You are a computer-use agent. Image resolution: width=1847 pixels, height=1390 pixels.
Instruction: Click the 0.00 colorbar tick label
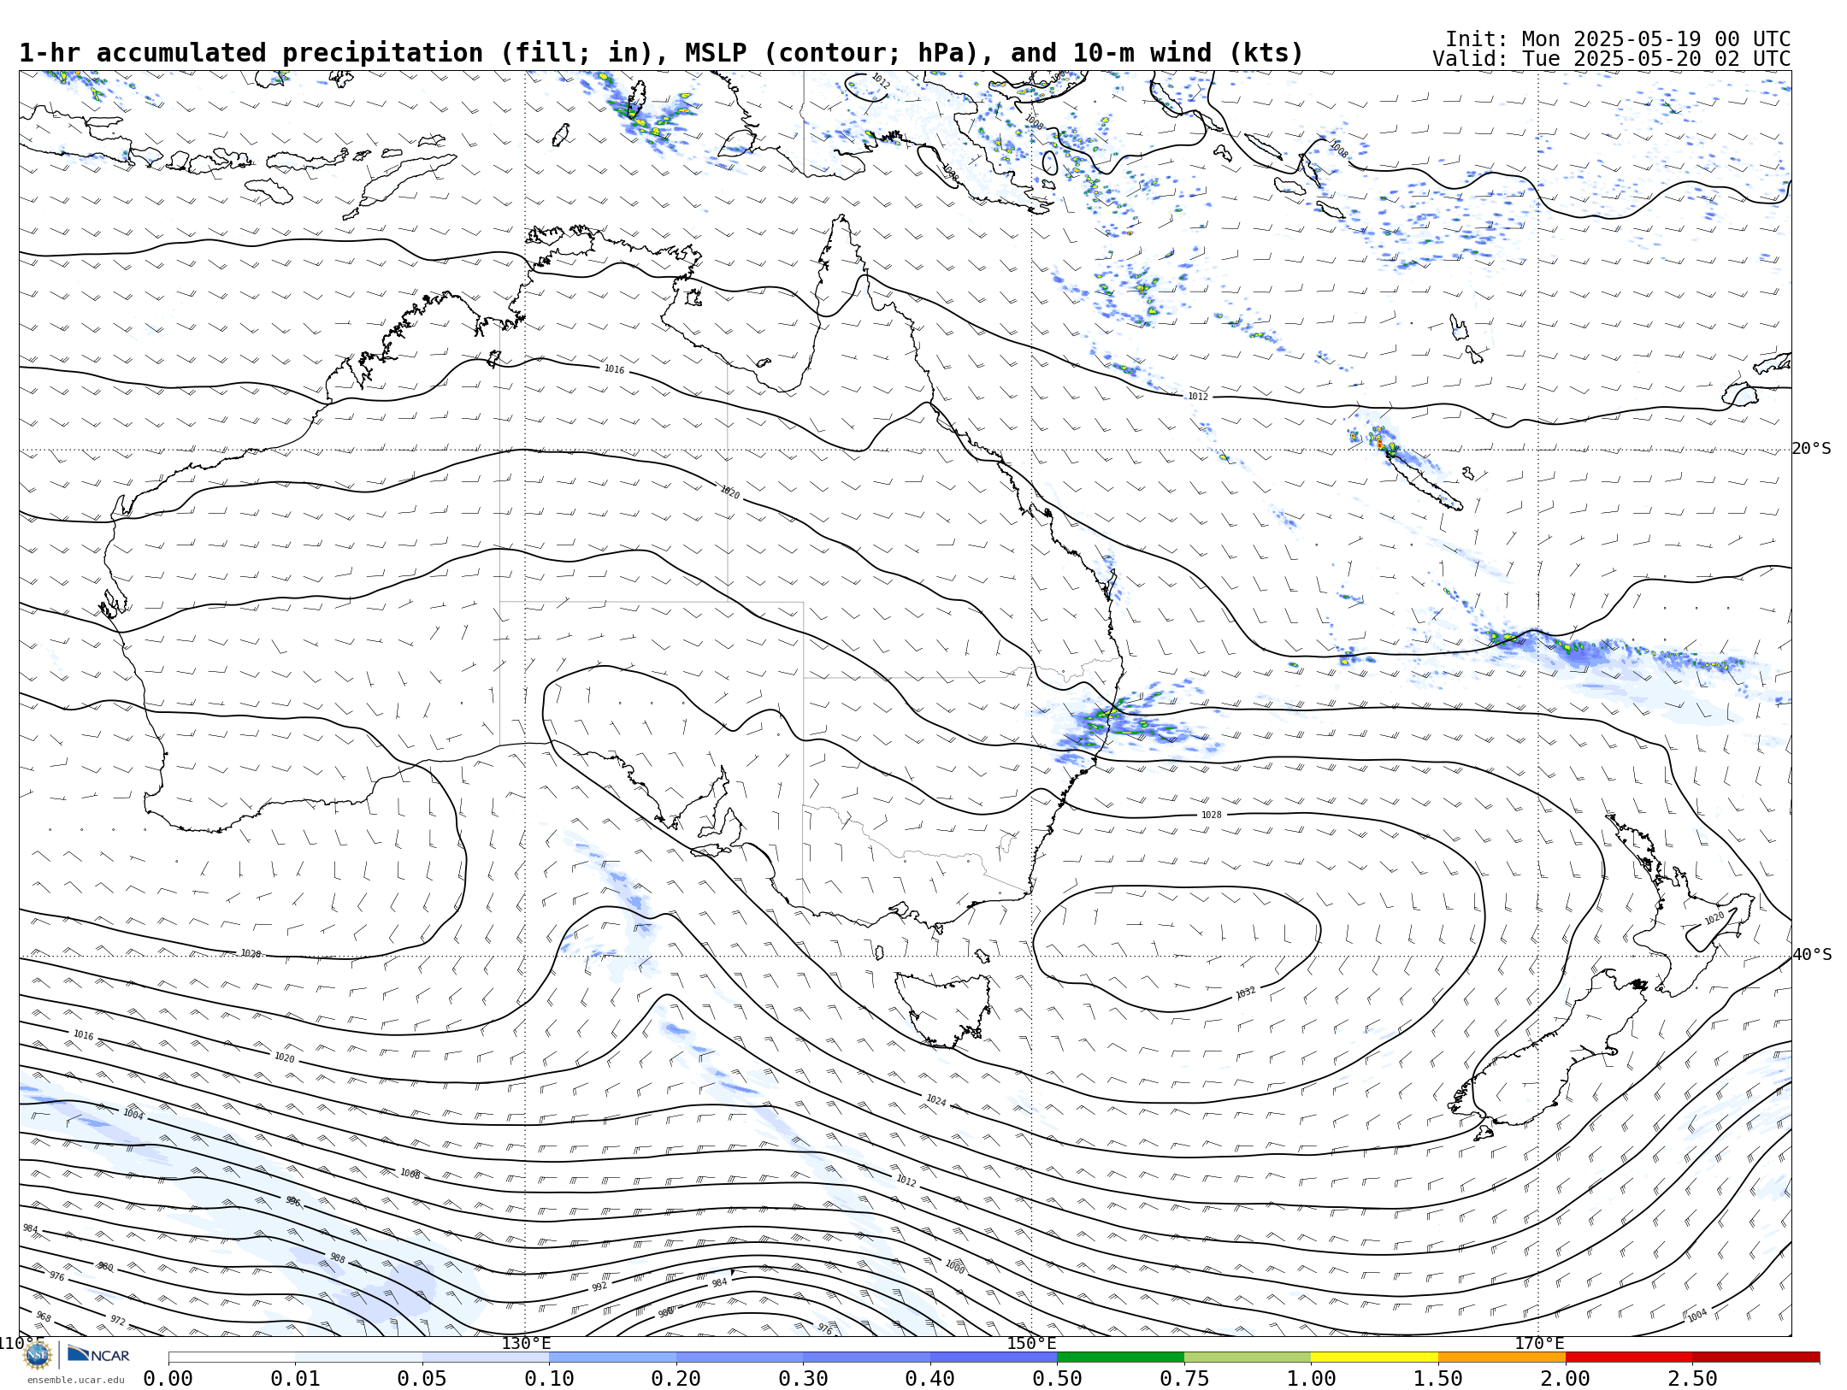coord(168,1379)
